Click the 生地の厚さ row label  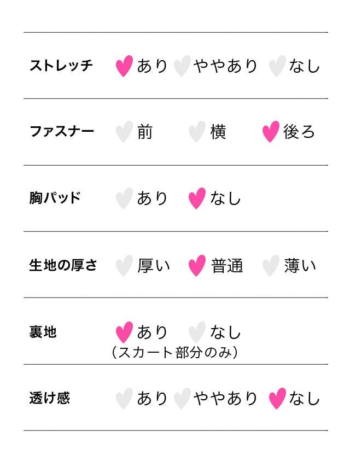(x=63, y=266)
